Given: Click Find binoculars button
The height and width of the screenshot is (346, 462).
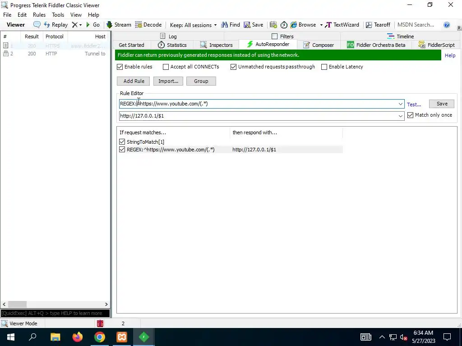Looking at the screenshot, I should pyautogui.click(x=231, y=25).
